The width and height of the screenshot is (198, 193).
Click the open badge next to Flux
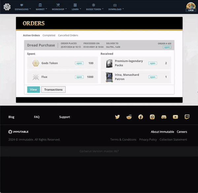[79, 77]
